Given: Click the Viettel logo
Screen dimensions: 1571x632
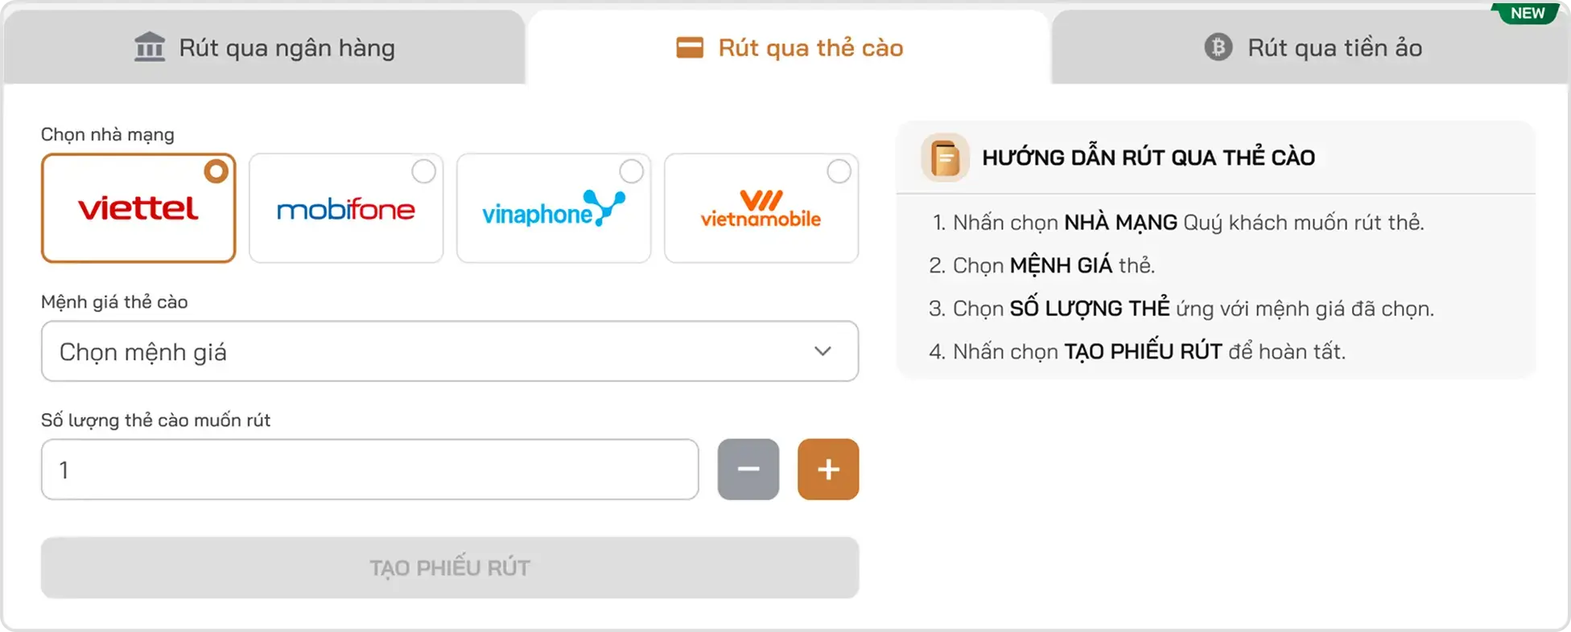Looking at the screenshot, I should coord(138,209).
